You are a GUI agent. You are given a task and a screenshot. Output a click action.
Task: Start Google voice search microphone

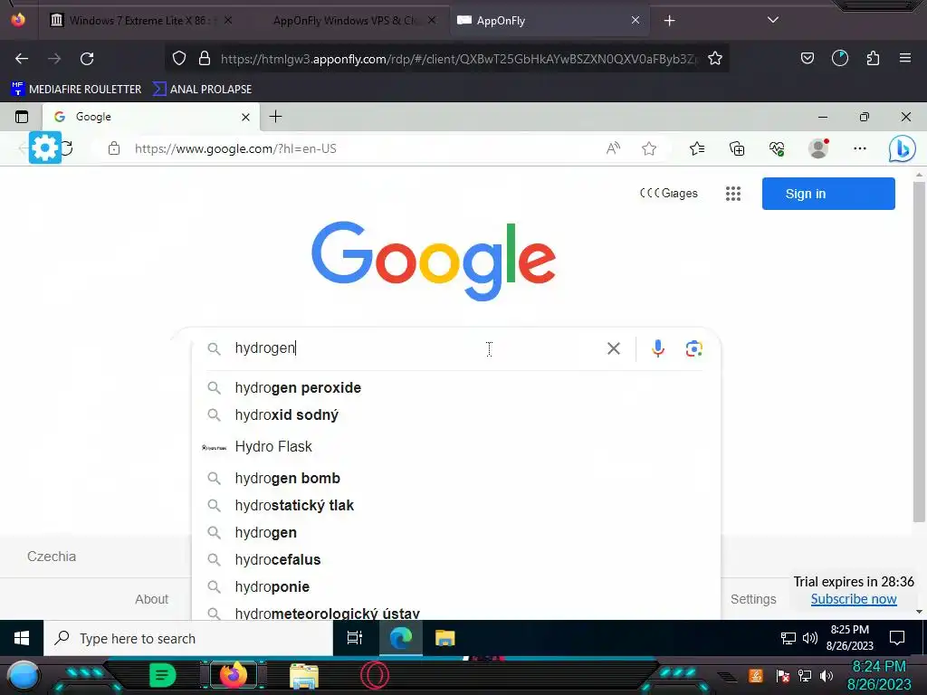click(658, 348)
